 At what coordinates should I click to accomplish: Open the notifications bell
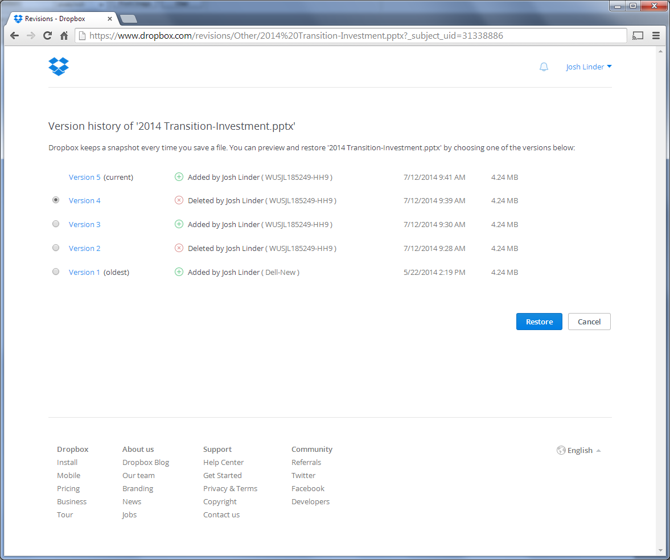(544, 67)
